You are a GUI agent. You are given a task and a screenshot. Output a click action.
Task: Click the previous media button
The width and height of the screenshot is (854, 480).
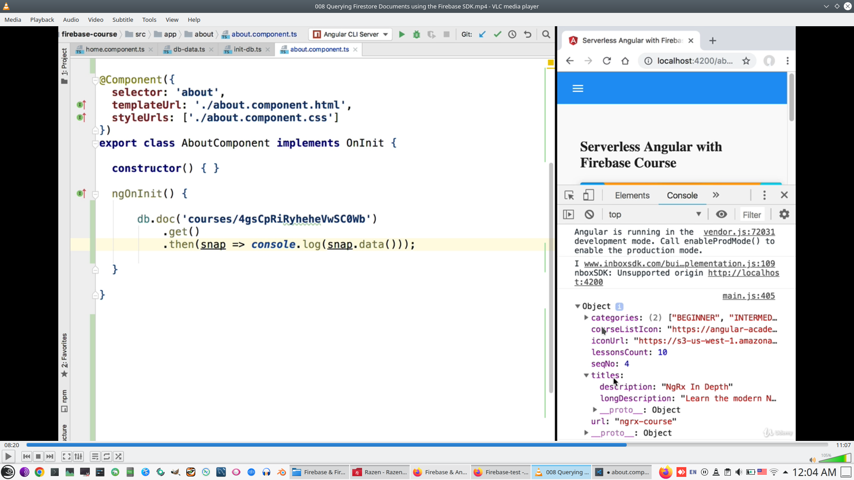click(26, 456)
